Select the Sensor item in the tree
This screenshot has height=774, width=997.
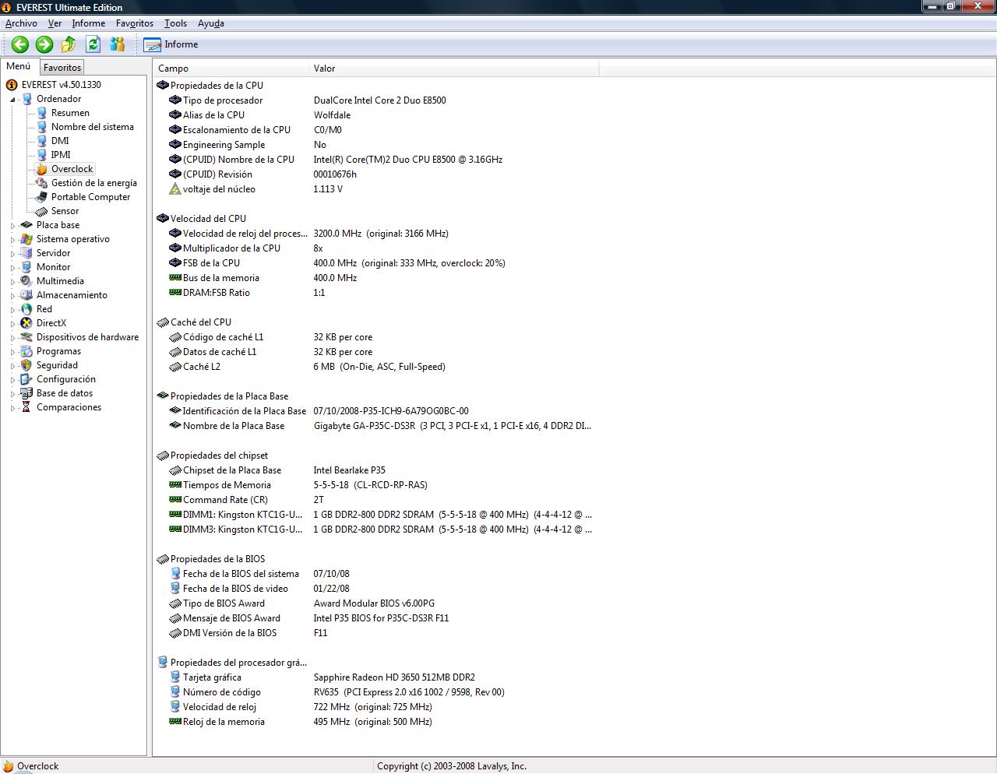(65, 211)
